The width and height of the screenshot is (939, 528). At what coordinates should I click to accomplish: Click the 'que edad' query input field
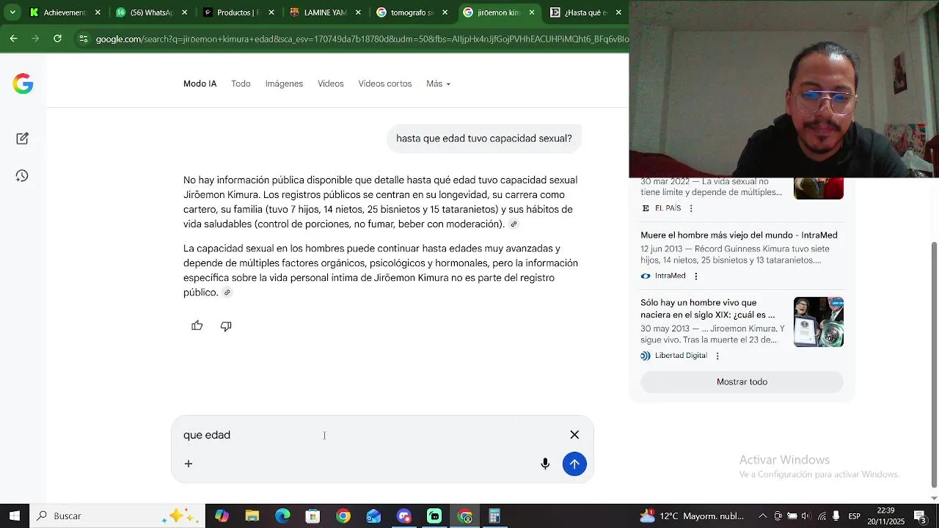pyautogui.click(x=370, y=435)
